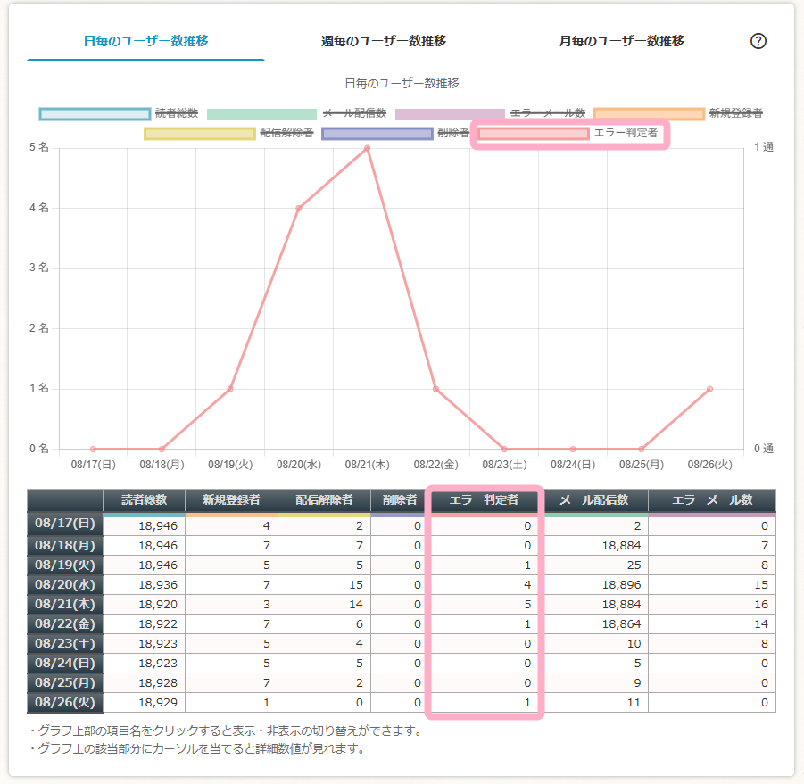Switch to 日毎のユーザー数推移 tab
This screenshot has height=784, width=804.
pyautogui.click(x=145, y=41)
